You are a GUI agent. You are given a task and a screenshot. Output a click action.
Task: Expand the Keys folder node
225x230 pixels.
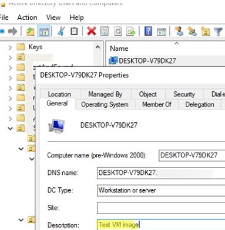point(10,47)
